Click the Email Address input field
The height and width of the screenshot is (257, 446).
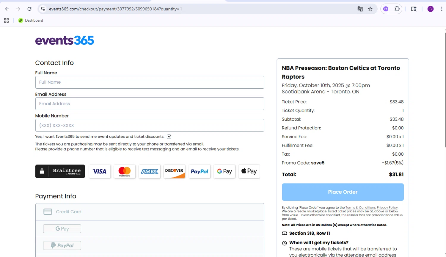point(150,104)
